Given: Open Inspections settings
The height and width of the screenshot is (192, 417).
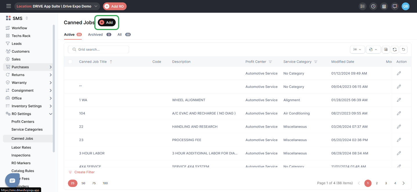Looking at the screenshot, I should click(21, 155).
